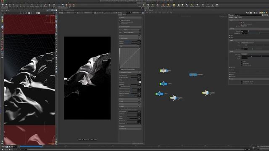Image resolution: width=269 pixels, height=151 pixels.
Task: Select the green-flagged geo node in the network
Action: (x=164, y=70)
